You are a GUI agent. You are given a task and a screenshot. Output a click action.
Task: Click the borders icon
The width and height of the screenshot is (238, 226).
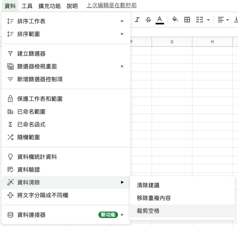187,20
